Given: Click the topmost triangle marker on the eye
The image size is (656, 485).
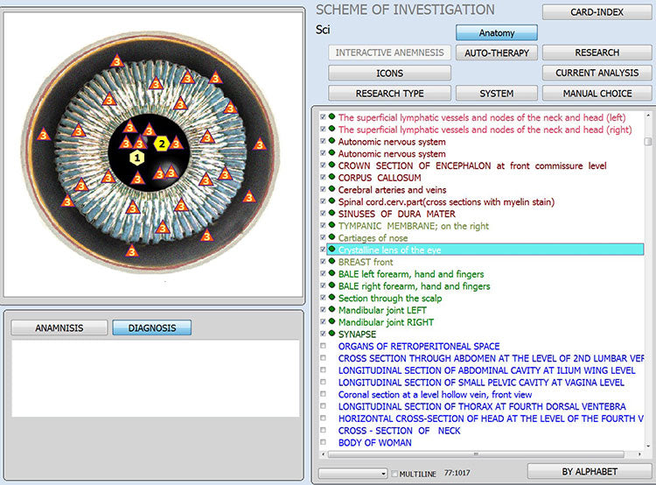Looking at the screenshot, I should pyautogui.click(x=116, y=60).
